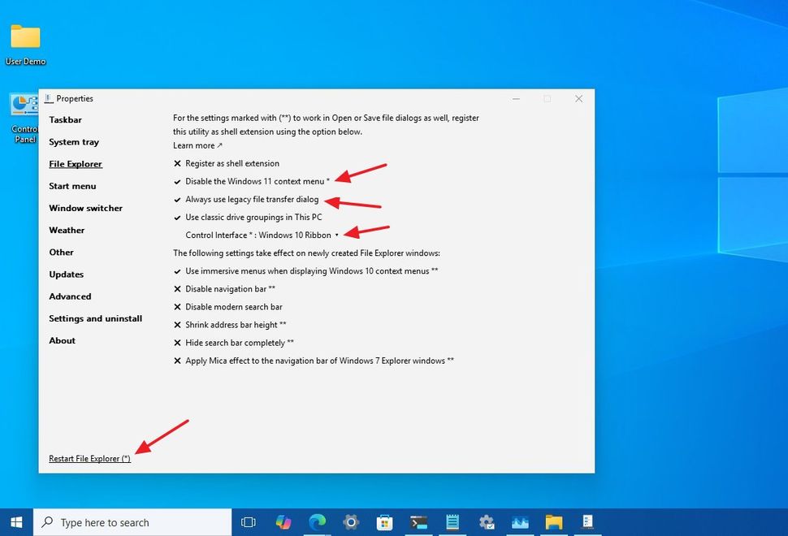This screenshot has width=788, height=536.
Task: Open File Explorer from the taskbar
Action: 554,522
